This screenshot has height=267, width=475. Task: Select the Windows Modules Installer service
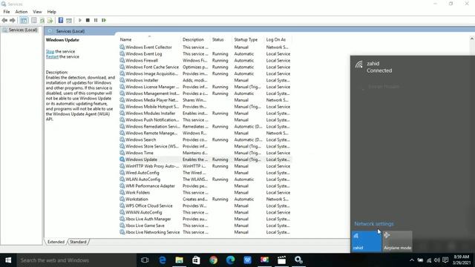(x=205, y=113)
